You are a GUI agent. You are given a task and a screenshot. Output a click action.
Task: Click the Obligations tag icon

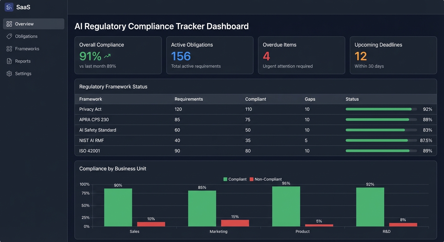pyautogui.click(x=9, y=36)
